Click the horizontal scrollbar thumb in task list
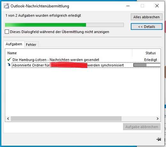This screenshot has height=147, width=166. [66, 118]
